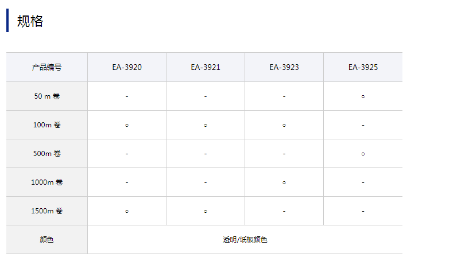Select the 产品编号 header cell
The image size is (461, 265).
(47, 67)
